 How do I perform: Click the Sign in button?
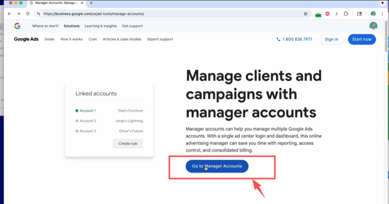tap(331, 40)
